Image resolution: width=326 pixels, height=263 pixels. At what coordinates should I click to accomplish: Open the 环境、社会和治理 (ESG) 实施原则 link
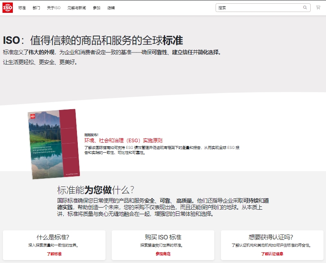tap(123, 141)
